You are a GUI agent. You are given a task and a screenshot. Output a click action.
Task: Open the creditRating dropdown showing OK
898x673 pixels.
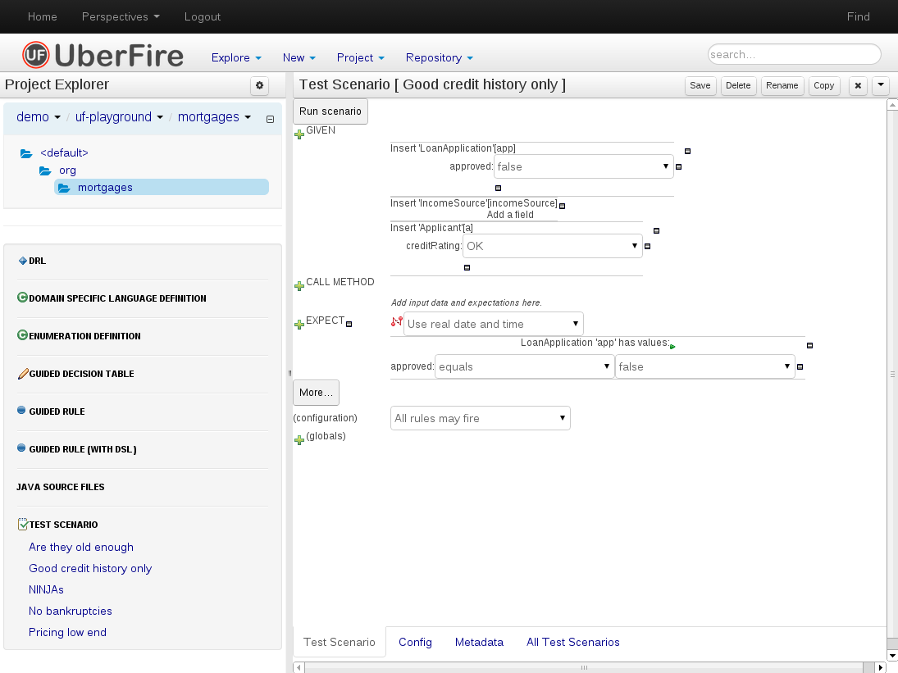(552, 246)
